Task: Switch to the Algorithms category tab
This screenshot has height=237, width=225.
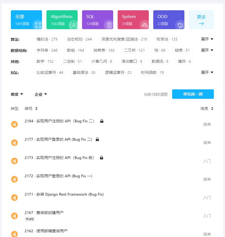Action: 62,20
